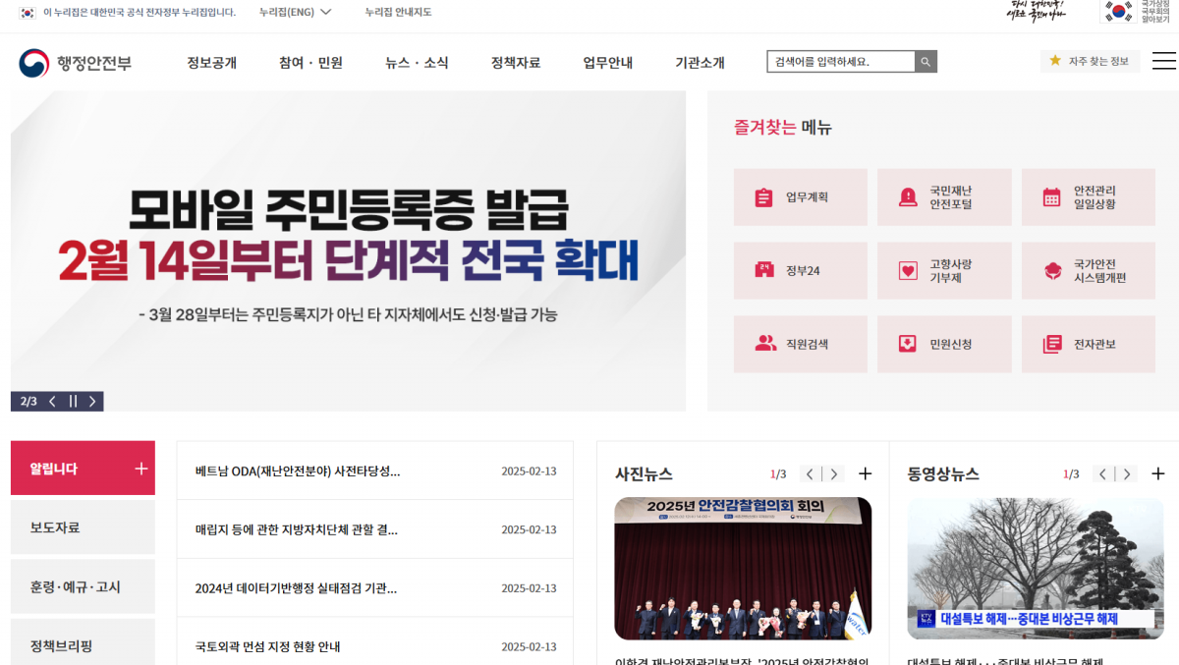1179x665 pixels.
Task: Click the 즐겨찾는 메뉴 heading
Action: [783, 127]
